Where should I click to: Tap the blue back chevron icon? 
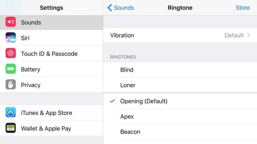110,8
